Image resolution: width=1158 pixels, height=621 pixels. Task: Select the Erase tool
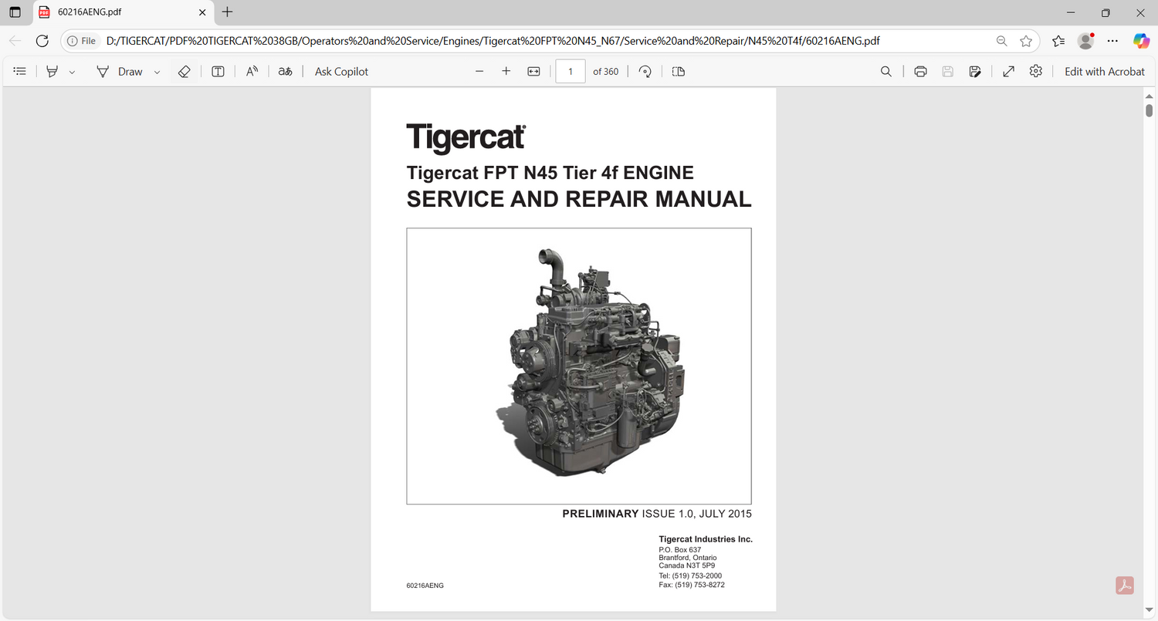click(183, 71)
